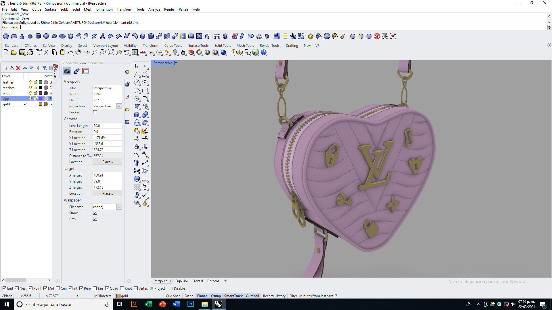Toggle leather layer visibility light bulb

coord(30,82)
